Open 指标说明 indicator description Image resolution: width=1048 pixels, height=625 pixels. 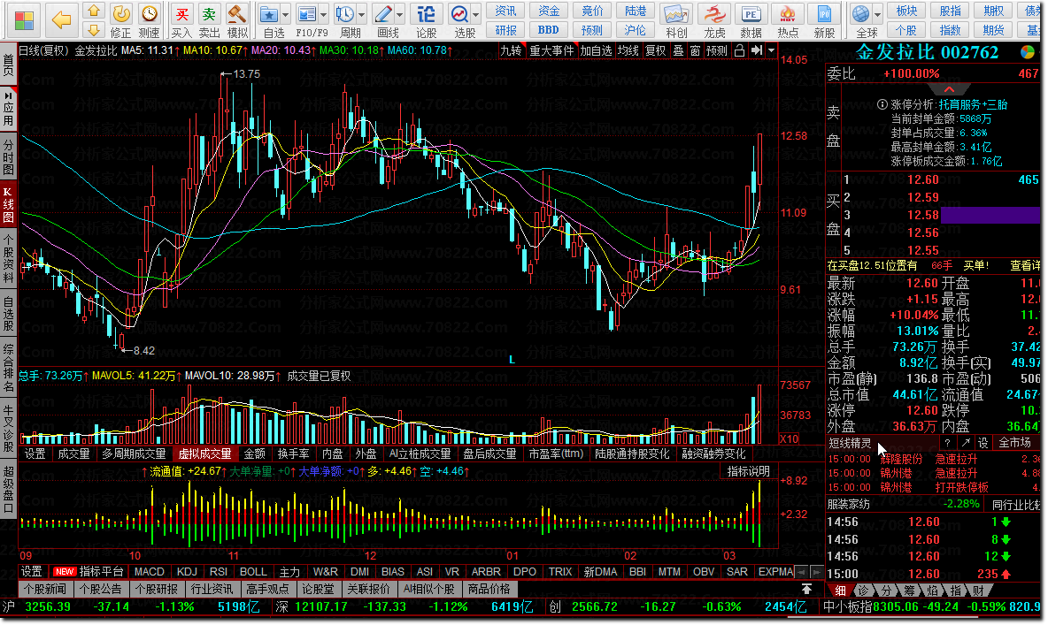pos(748,471)
